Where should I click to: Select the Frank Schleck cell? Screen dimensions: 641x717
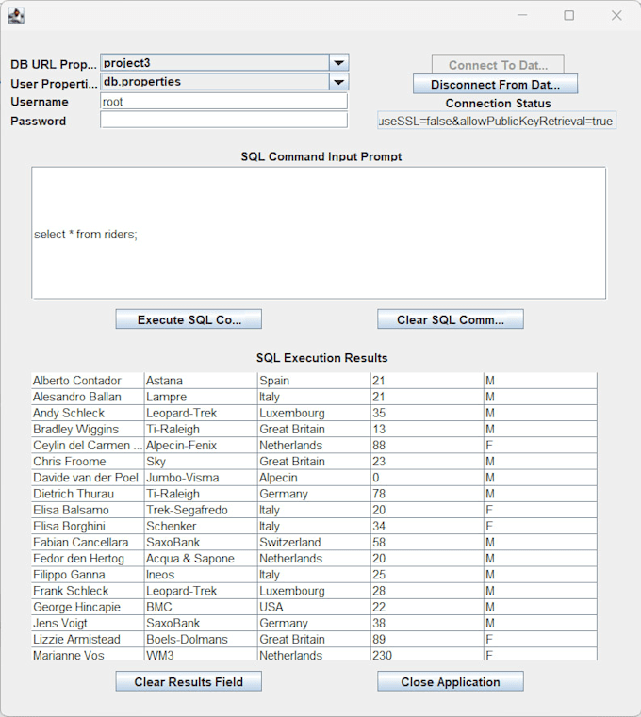point(88,591)
